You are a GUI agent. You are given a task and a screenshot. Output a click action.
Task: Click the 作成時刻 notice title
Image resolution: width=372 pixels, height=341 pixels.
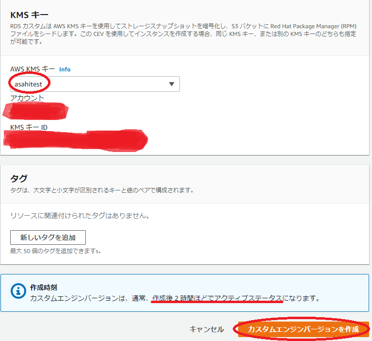click(44, 288)
